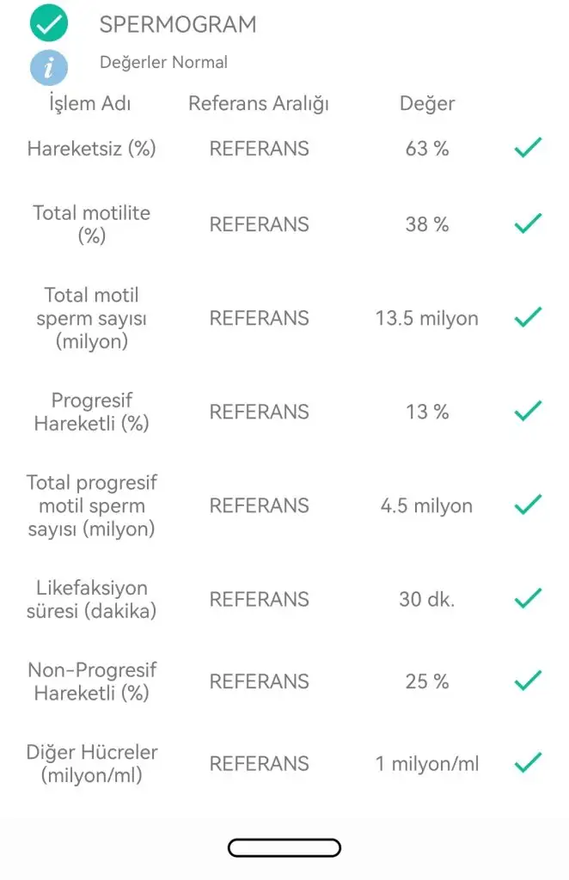Tap the checkmark next to 13.5 milyon

coord(528,317)
